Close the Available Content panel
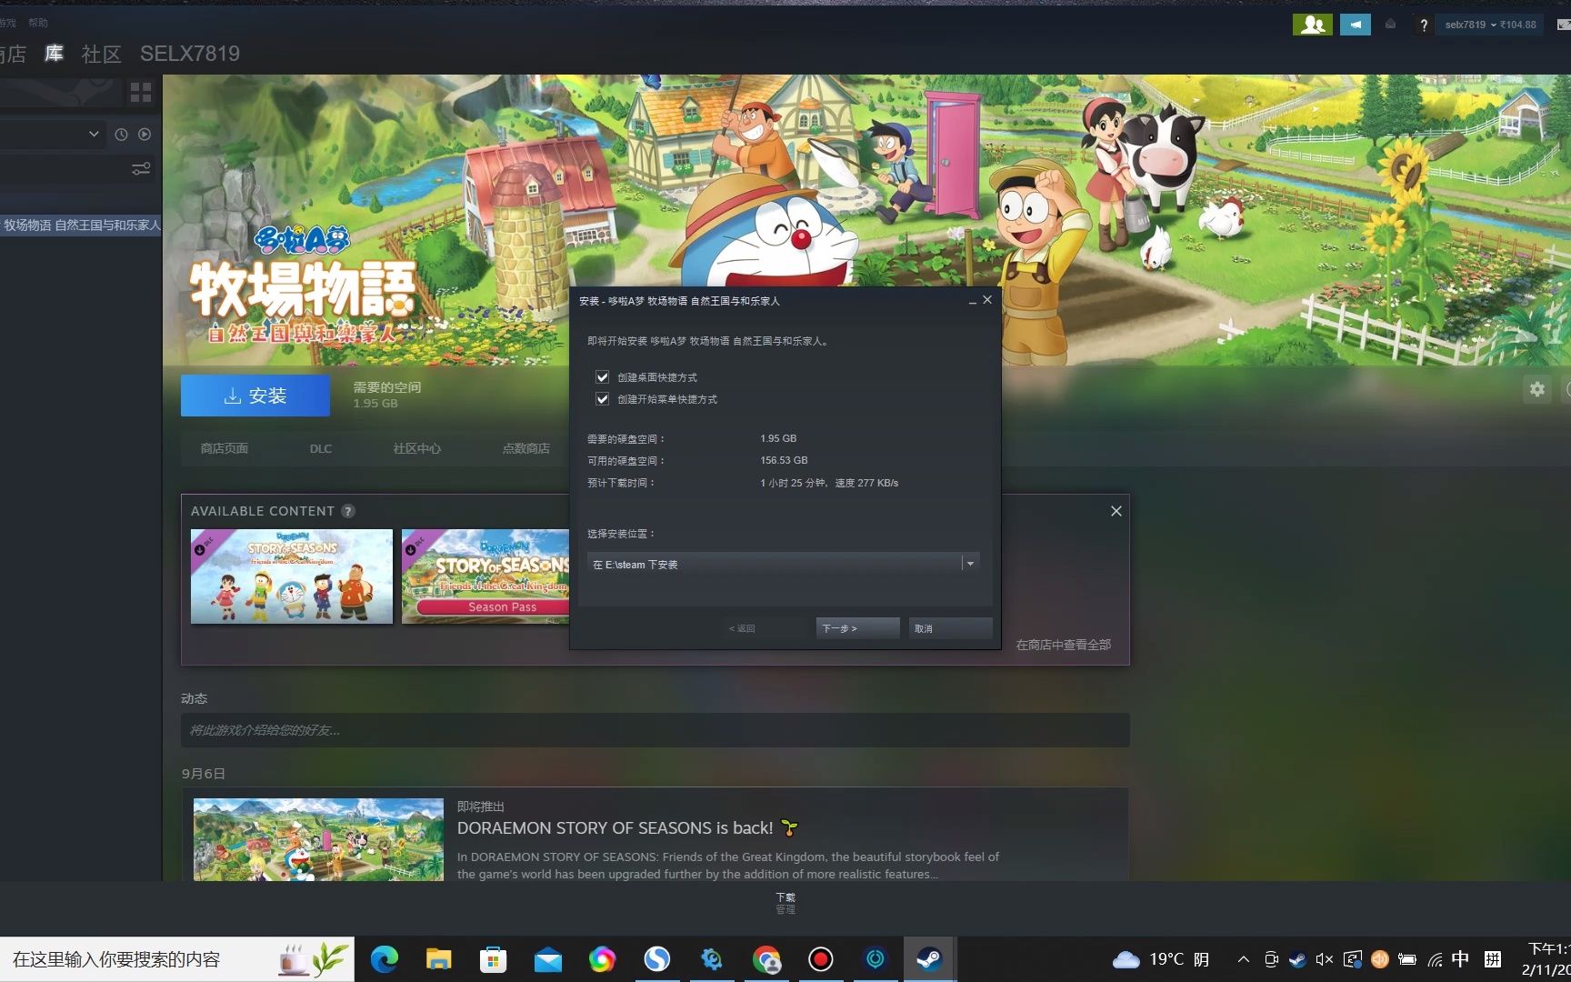The height and width of the screenshot is (982, 1571). click(1116, 511)
